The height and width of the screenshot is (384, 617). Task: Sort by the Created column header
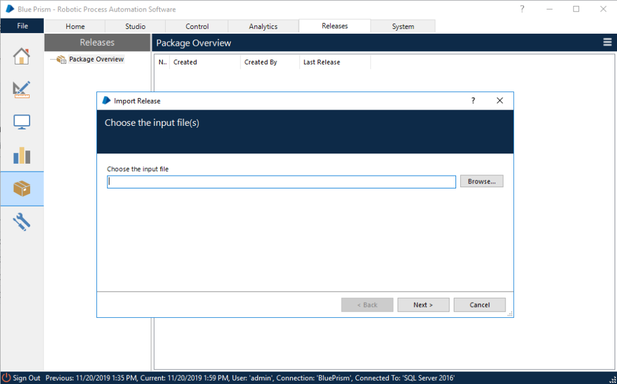click(x=205, y=62)
